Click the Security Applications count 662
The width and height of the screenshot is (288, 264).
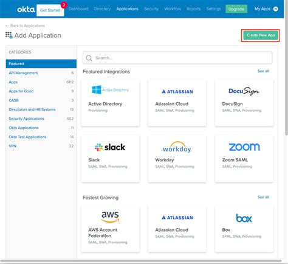70,119
